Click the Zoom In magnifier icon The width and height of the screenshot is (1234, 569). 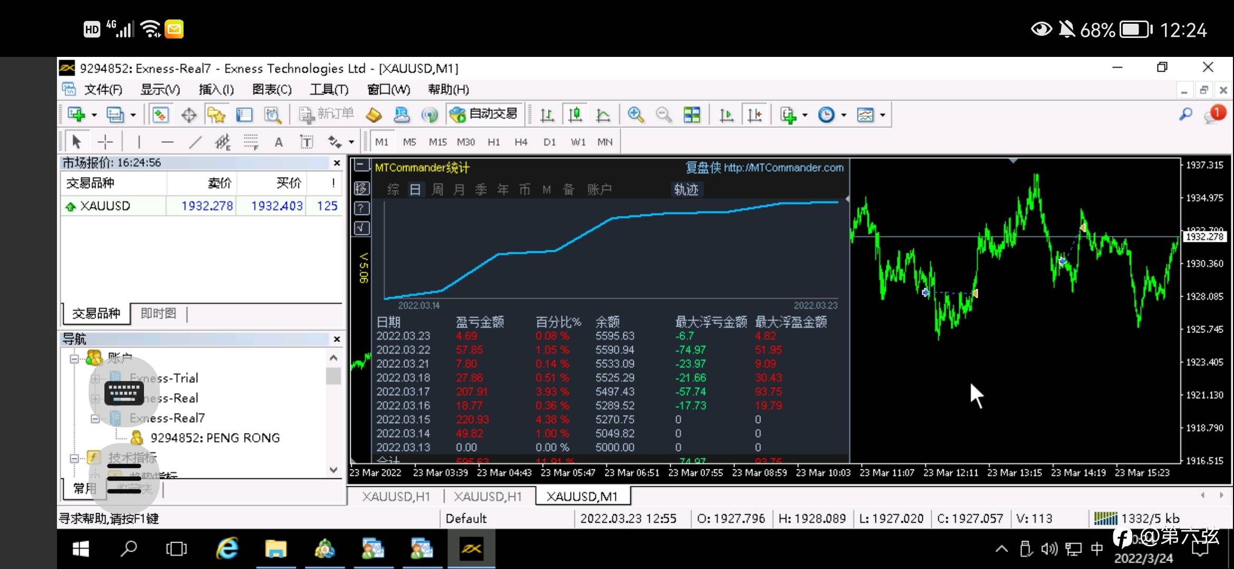635,114
